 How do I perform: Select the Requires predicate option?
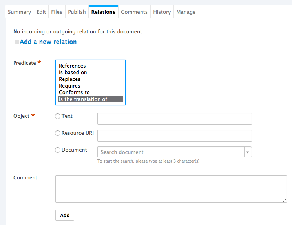[91, 86]
